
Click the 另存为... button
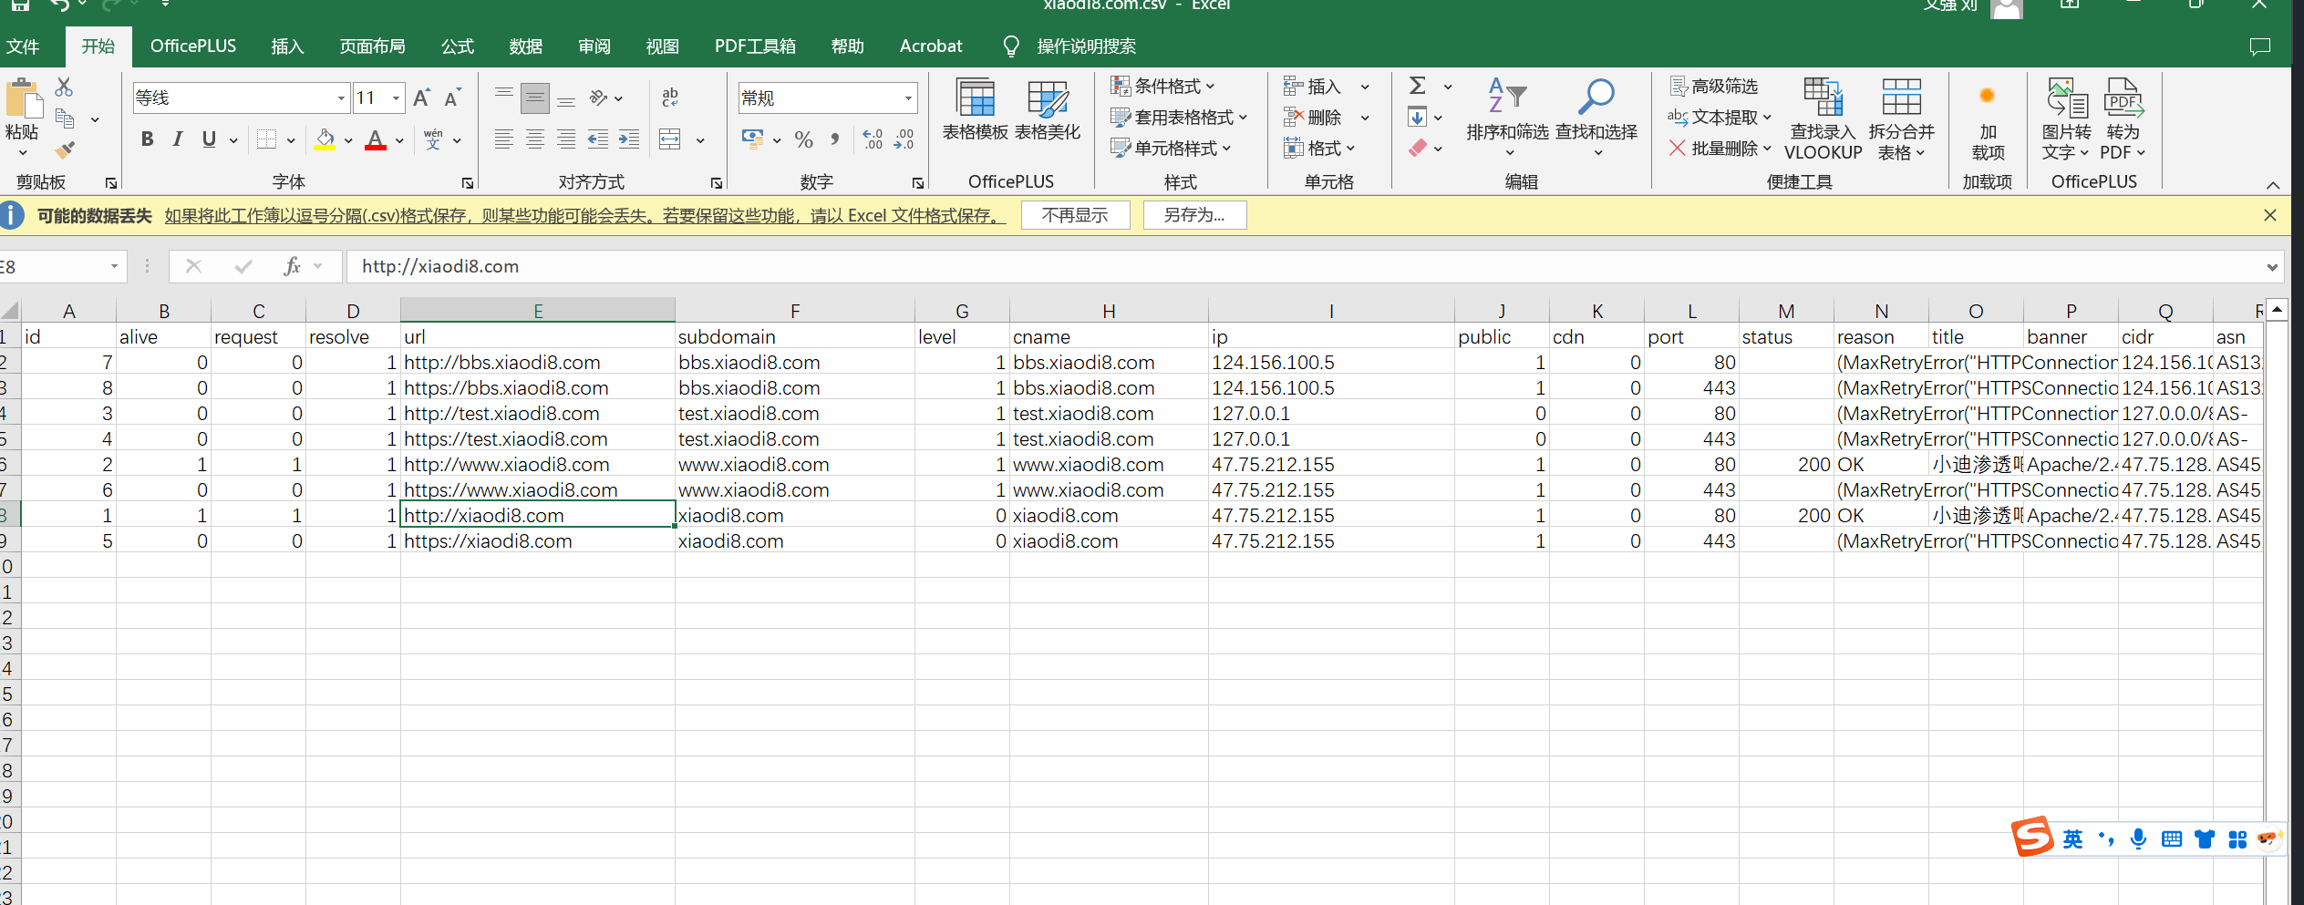point(1194,215)
